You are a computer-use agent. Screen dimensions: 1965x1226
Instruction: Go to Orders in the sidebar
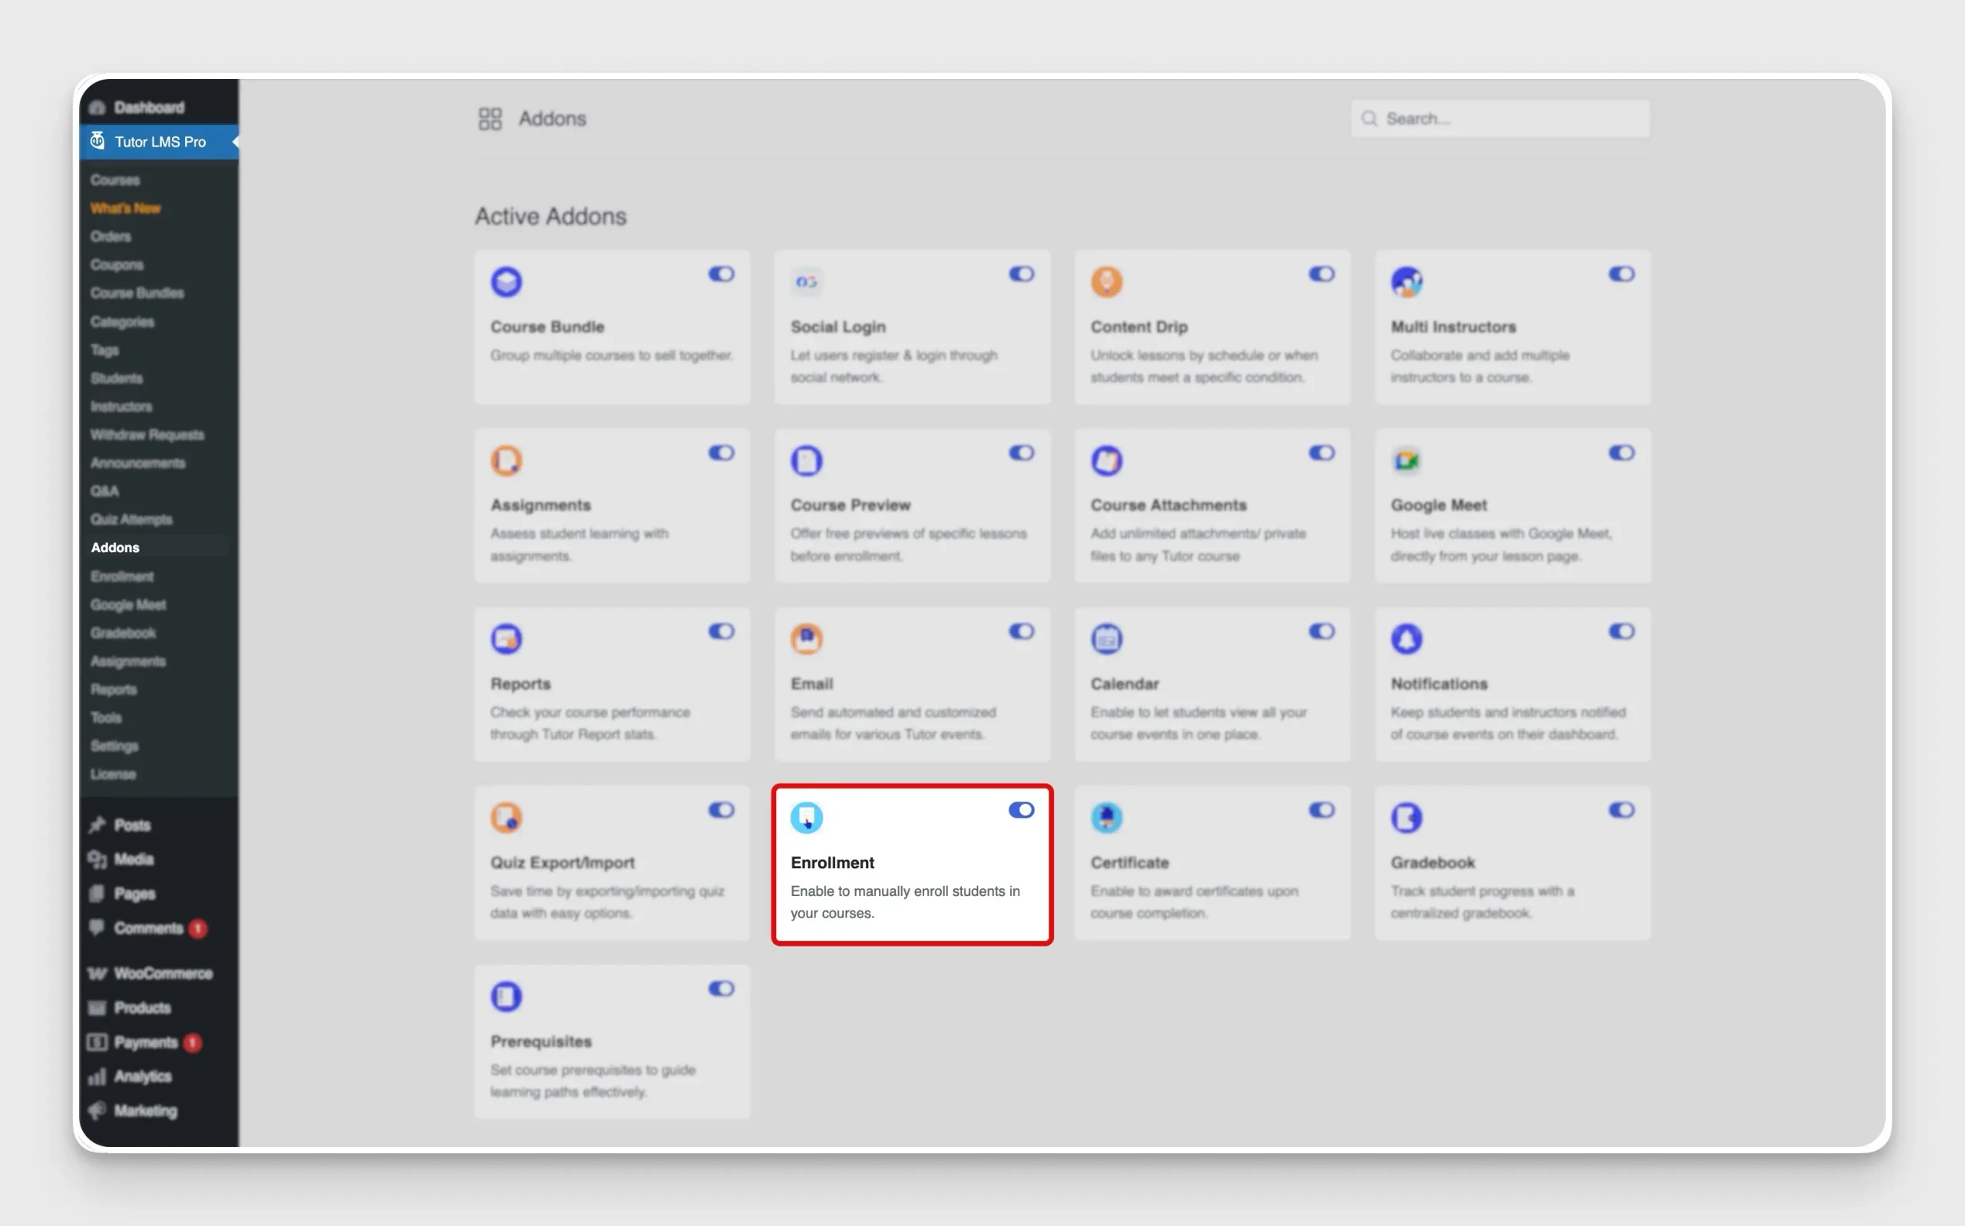(x=111, y=236)
